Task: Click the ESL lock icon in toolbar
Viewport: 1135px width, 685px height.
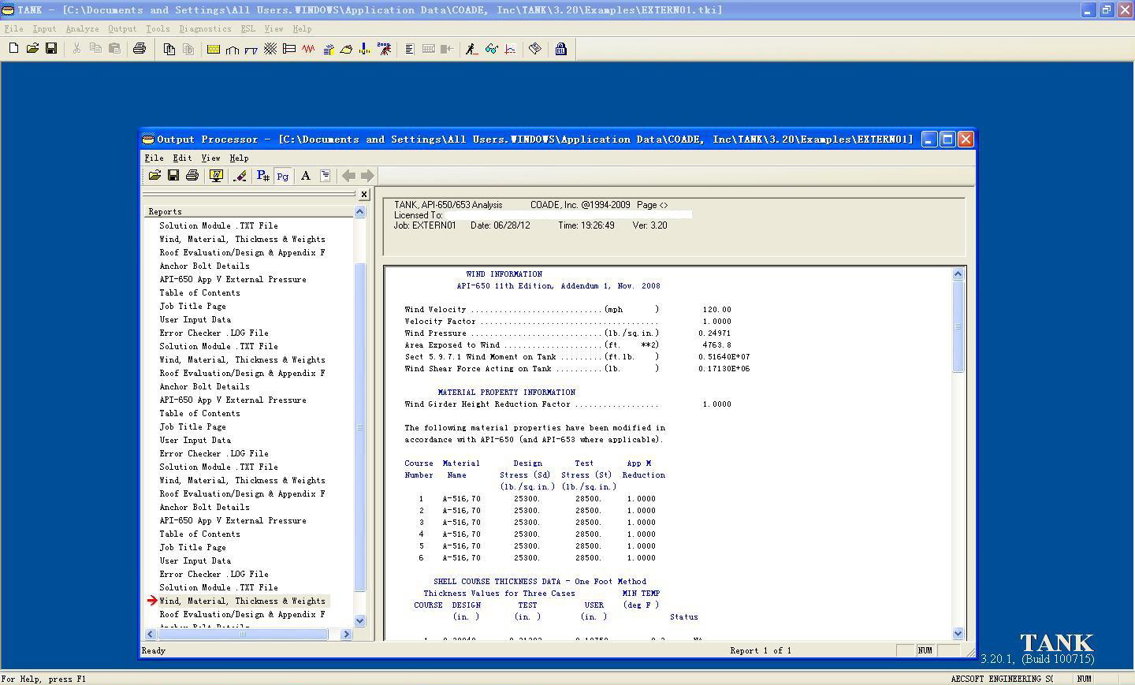Action: click(560, 49)
